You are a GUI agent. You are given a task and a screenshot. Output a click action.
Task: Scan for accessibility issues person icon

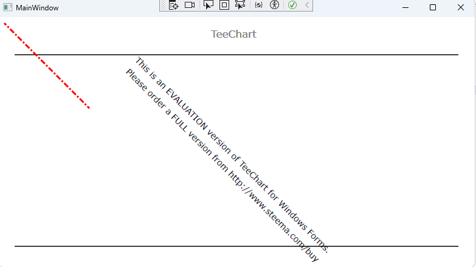(274, 5)
